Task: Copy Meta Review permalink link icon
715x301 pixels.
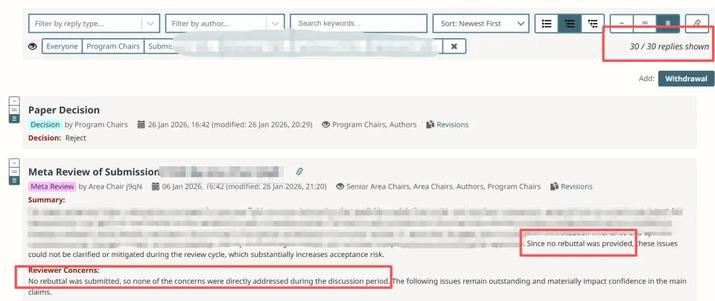Action: (x=299, y=171)
